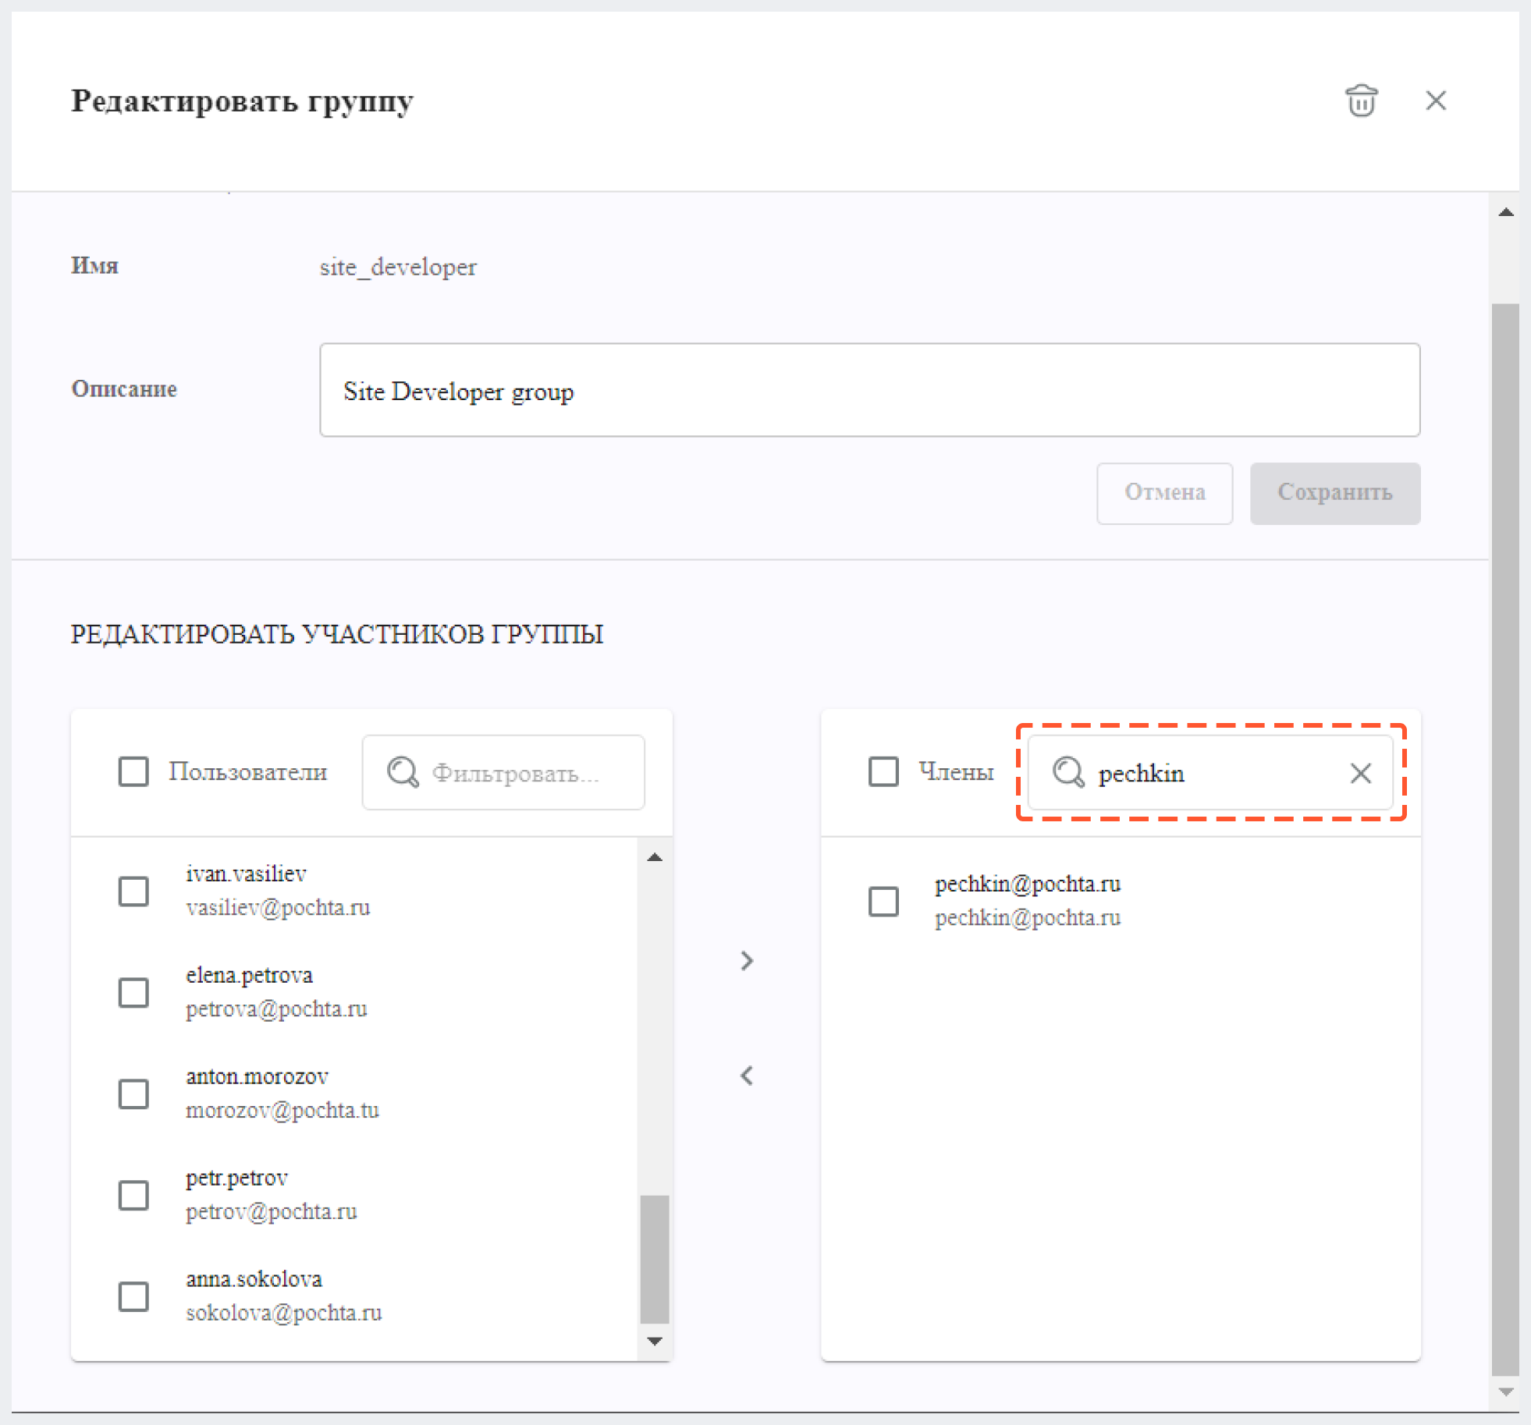Click the dialog scroll down arrow
Viewport: 1531px width, 1425px height.
[x=1506, y=1391]
